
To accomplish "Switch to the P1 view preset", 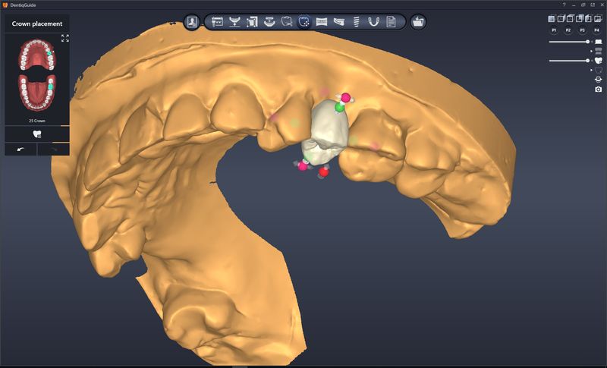I will pyautogui.click(x=554, y=30).
